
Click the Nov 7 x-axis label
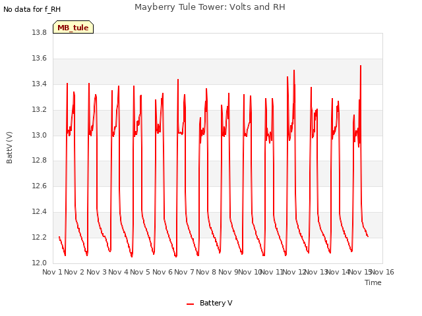click(x=184, y=272)
